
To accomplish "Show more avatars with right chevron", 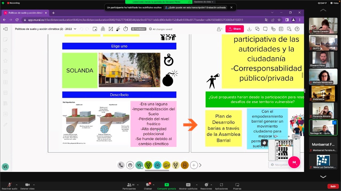I will tap(200, 165).
